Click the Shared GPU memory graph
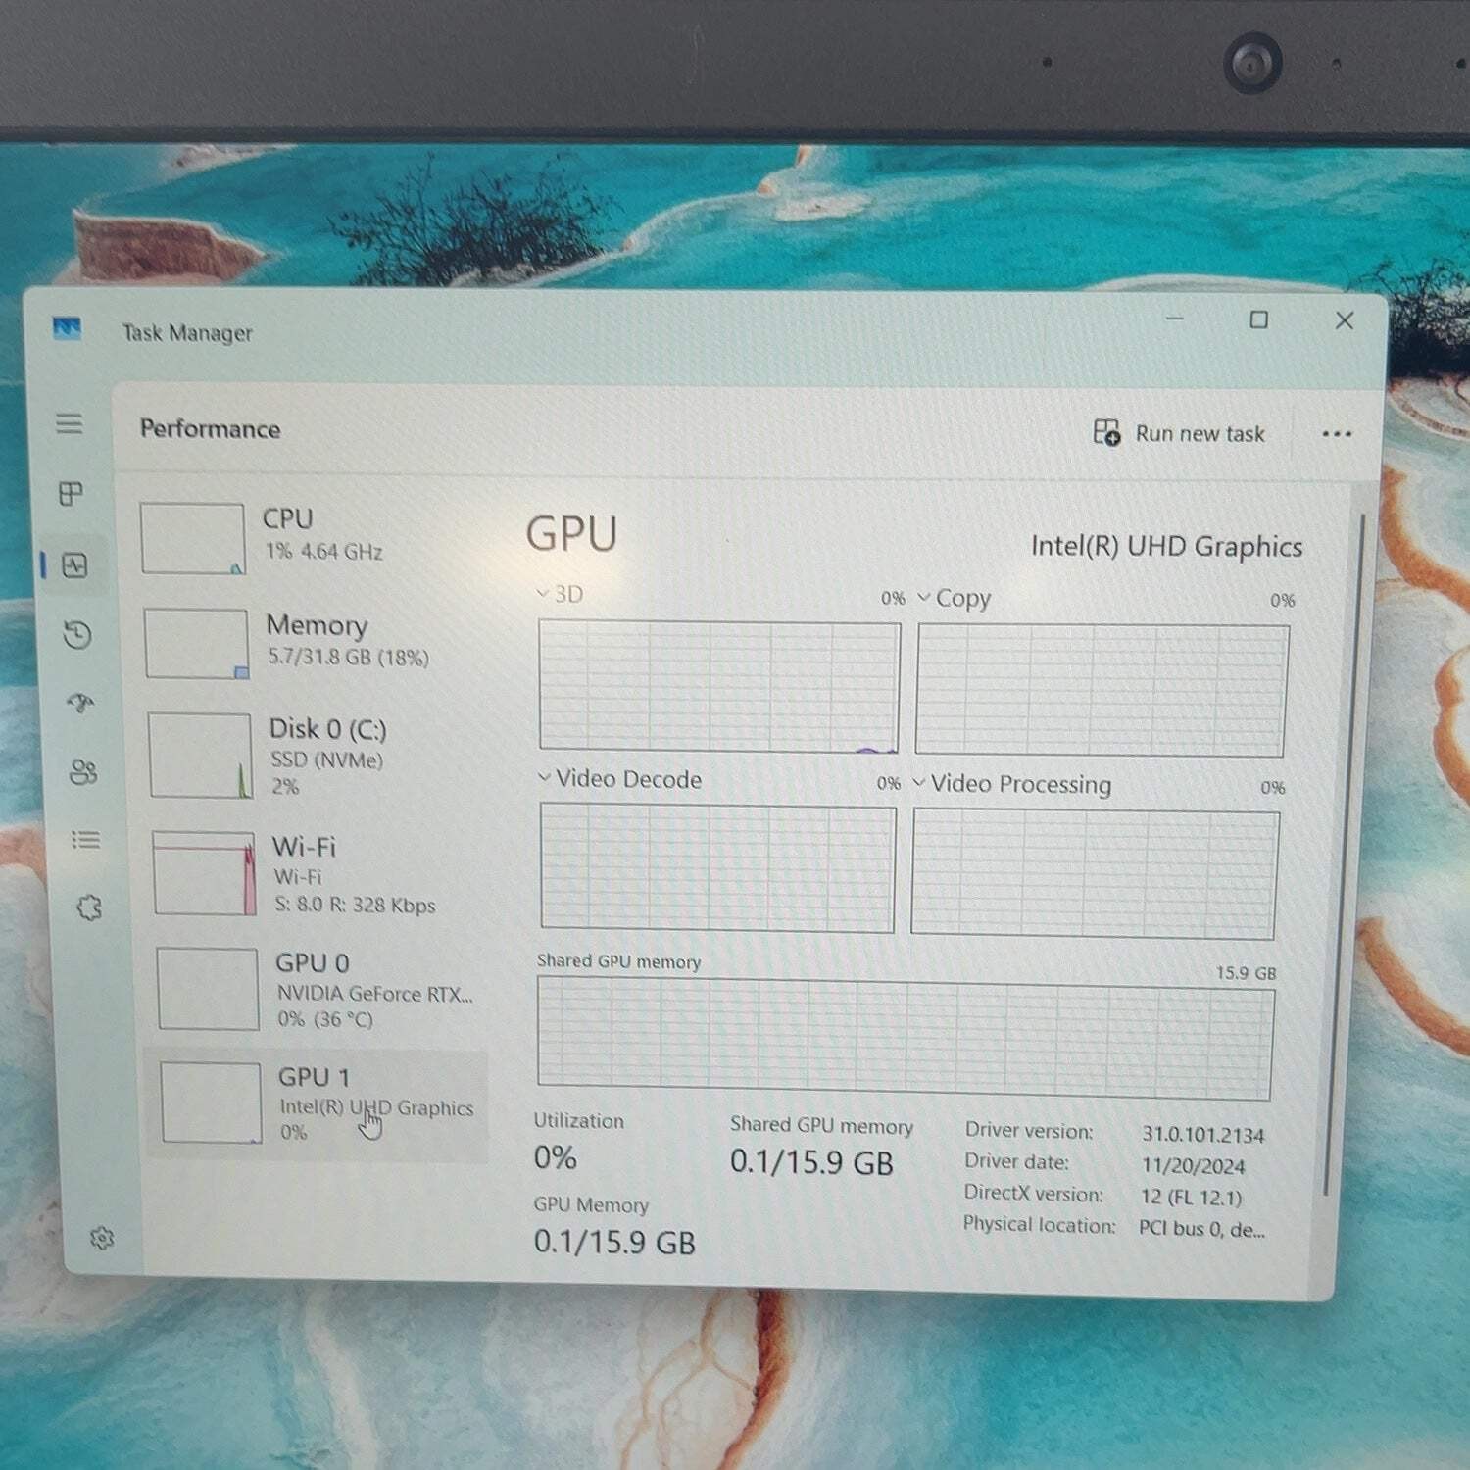The width and height of the screenshot is (1470, 1470). tap(906, 1039)
